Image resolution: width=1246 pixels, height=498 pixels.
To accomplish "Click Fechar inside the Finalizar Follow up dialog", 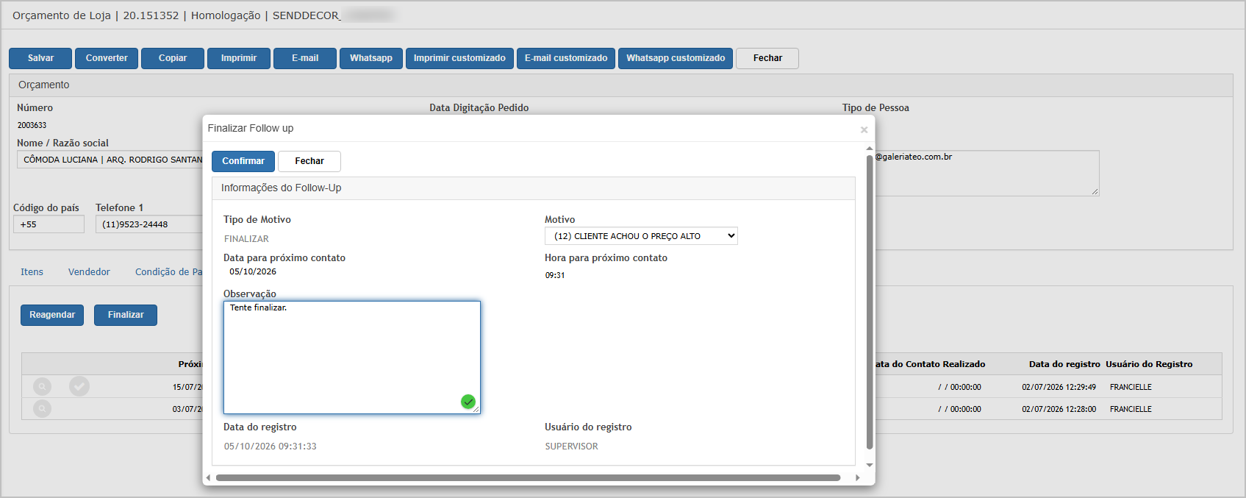I will pyautogui.click(x=309, y=161).
